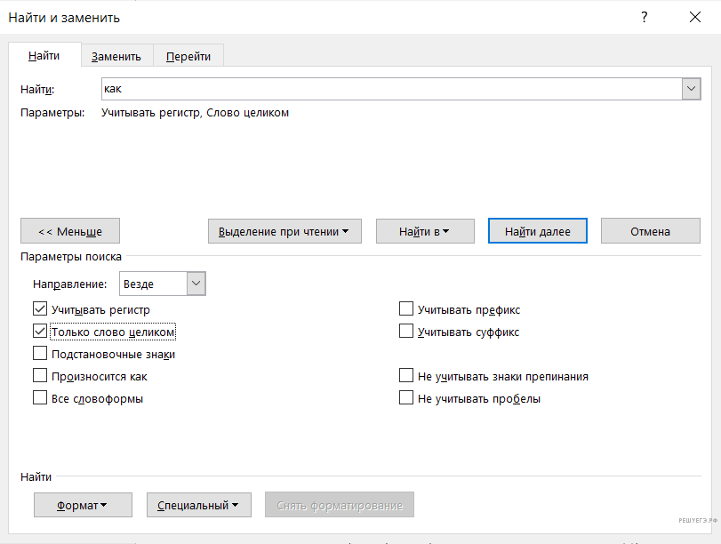Click the Отмена button
The height and width of the screenshot is (544, 721).
click(x=650, y=231)
